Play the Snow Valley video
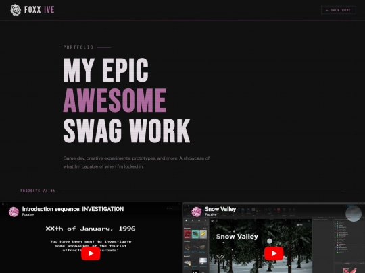Viewport: 365px width, 273px height. [x=274, y=253]
